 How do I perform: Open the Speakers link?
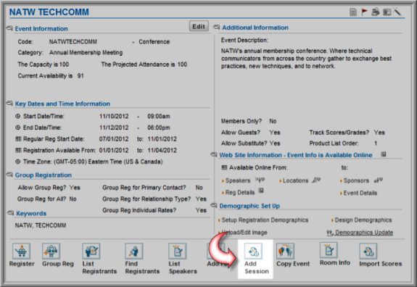238,180
